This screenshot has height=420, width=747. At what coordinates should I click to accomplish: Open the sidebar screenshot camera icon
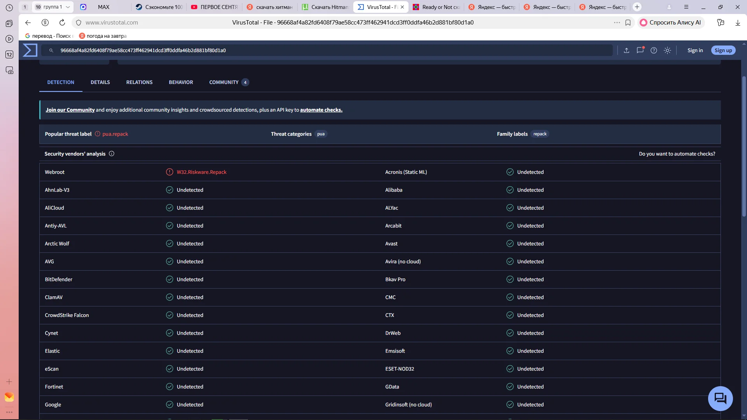click(x=9, y=70)
